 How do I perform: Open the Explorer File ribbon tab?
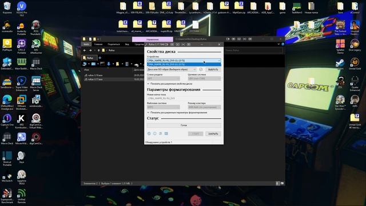86,44
